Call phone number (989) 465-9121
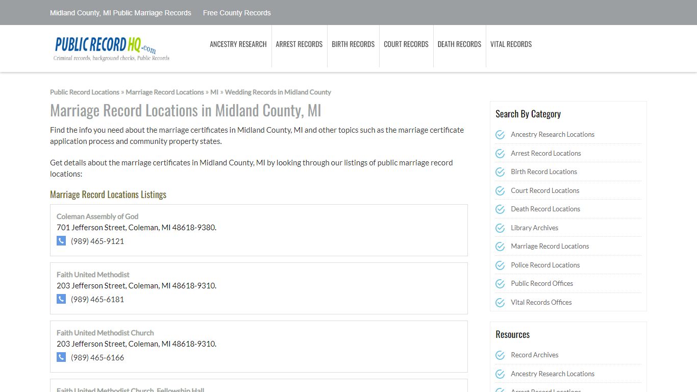The width and height of the screenshot is (697, 392). point(97,241)
